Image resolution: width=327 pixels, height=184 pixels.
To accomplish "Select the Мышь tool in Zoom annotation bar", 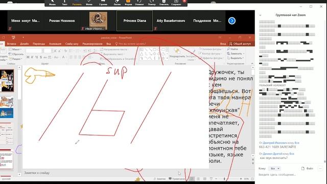I will 52,3.
